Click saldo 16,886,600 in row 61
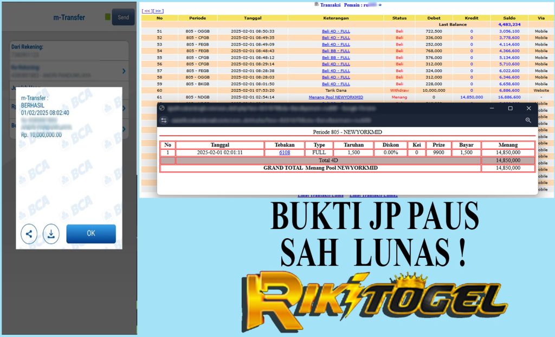The image size is (555, 337). tap(509, 97)
